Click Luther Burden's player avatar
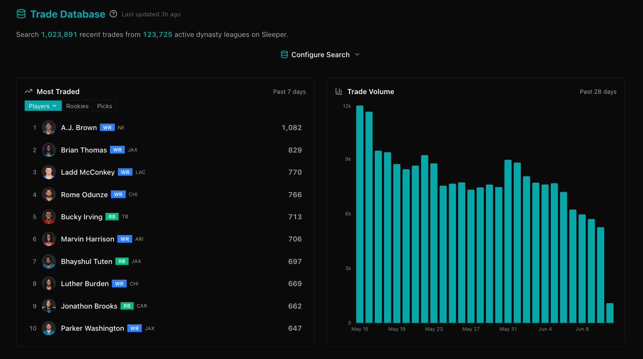Screen dimensions: 643x359 [x=49, y=284]
